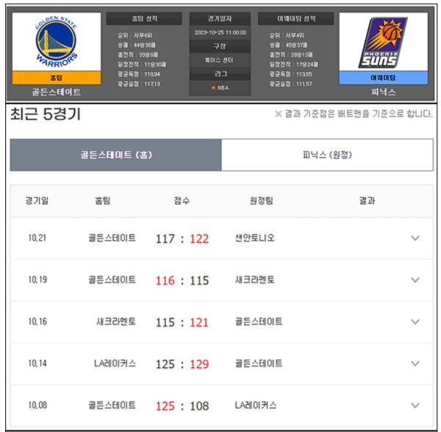Click the 홈팀 성적 header
Screen dimensions: 441x432
point(143,18)
